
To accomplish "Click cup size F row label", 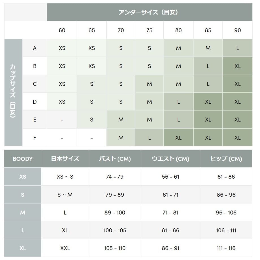I will pos(34,137).
